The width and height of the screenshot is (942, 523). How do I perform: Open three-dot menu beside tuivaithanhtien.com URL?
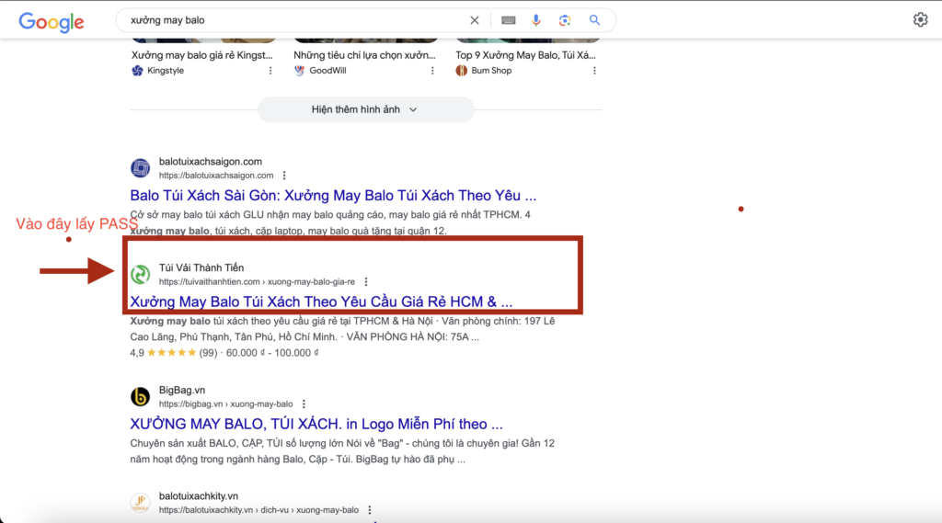tap(366, 282)
